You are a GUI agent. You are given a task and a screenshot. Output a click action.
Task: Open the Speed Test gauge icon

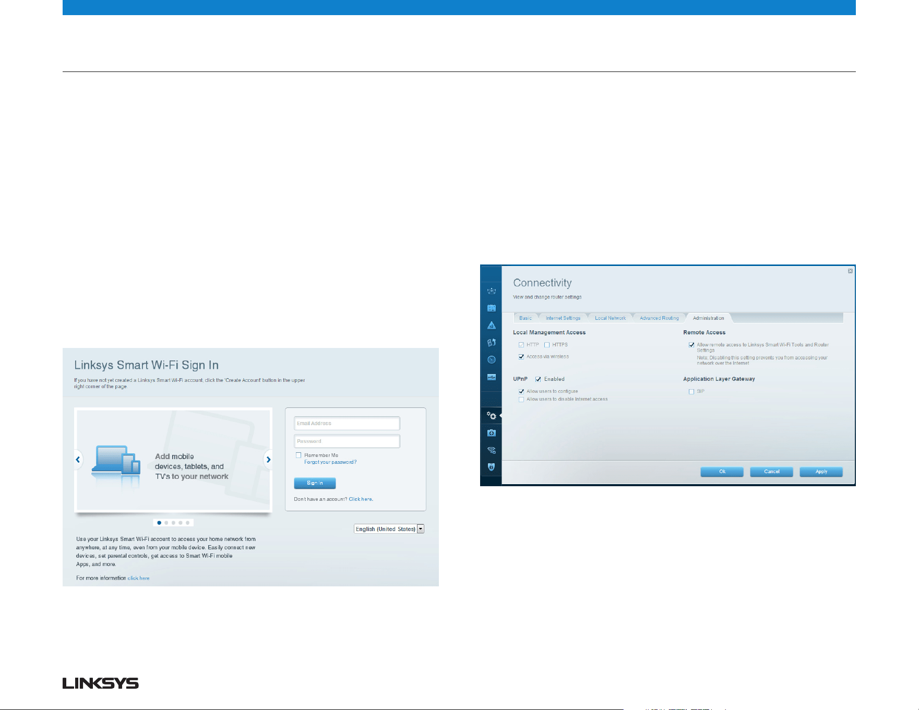point(491,359)
